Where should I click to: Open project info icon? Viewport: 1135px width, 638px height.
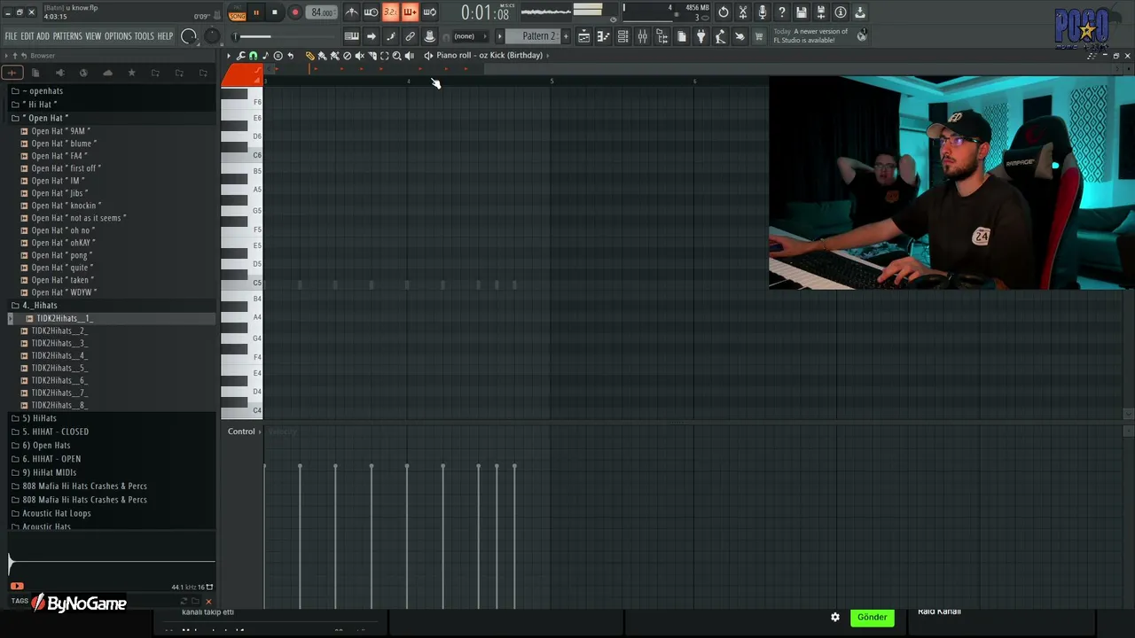[x=841, y=12]
